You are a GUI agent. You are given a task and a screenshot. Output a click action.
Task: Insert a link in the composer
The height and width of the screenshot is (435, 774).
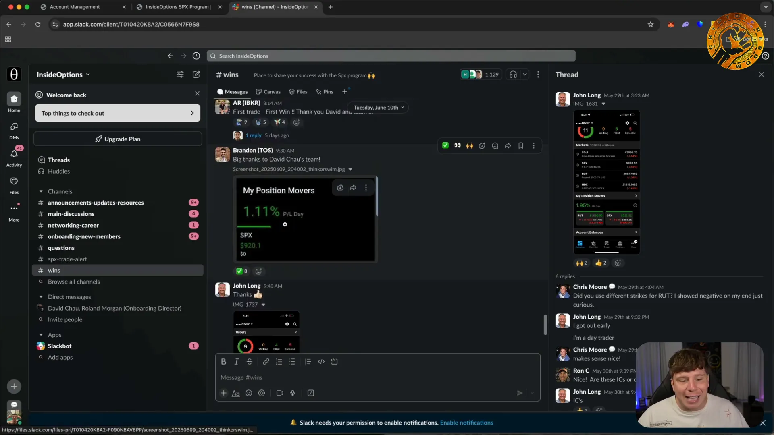point(266,362)
